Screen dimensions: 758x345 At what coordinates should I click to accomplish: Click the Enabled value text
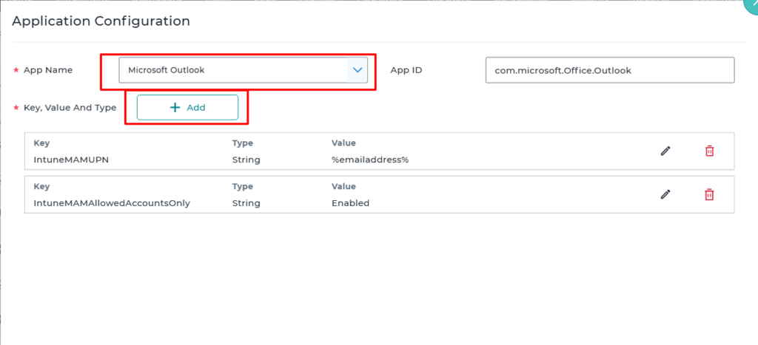350,203
